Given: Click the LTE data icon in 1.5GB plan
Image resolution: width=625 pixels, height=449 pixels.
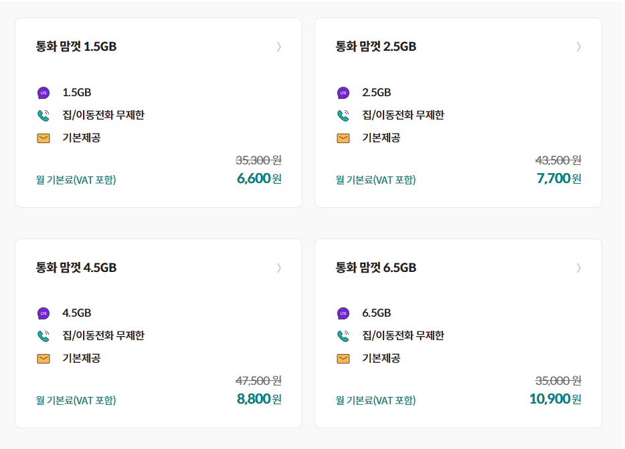Looking at the screenshot, I should pos(43,93).
